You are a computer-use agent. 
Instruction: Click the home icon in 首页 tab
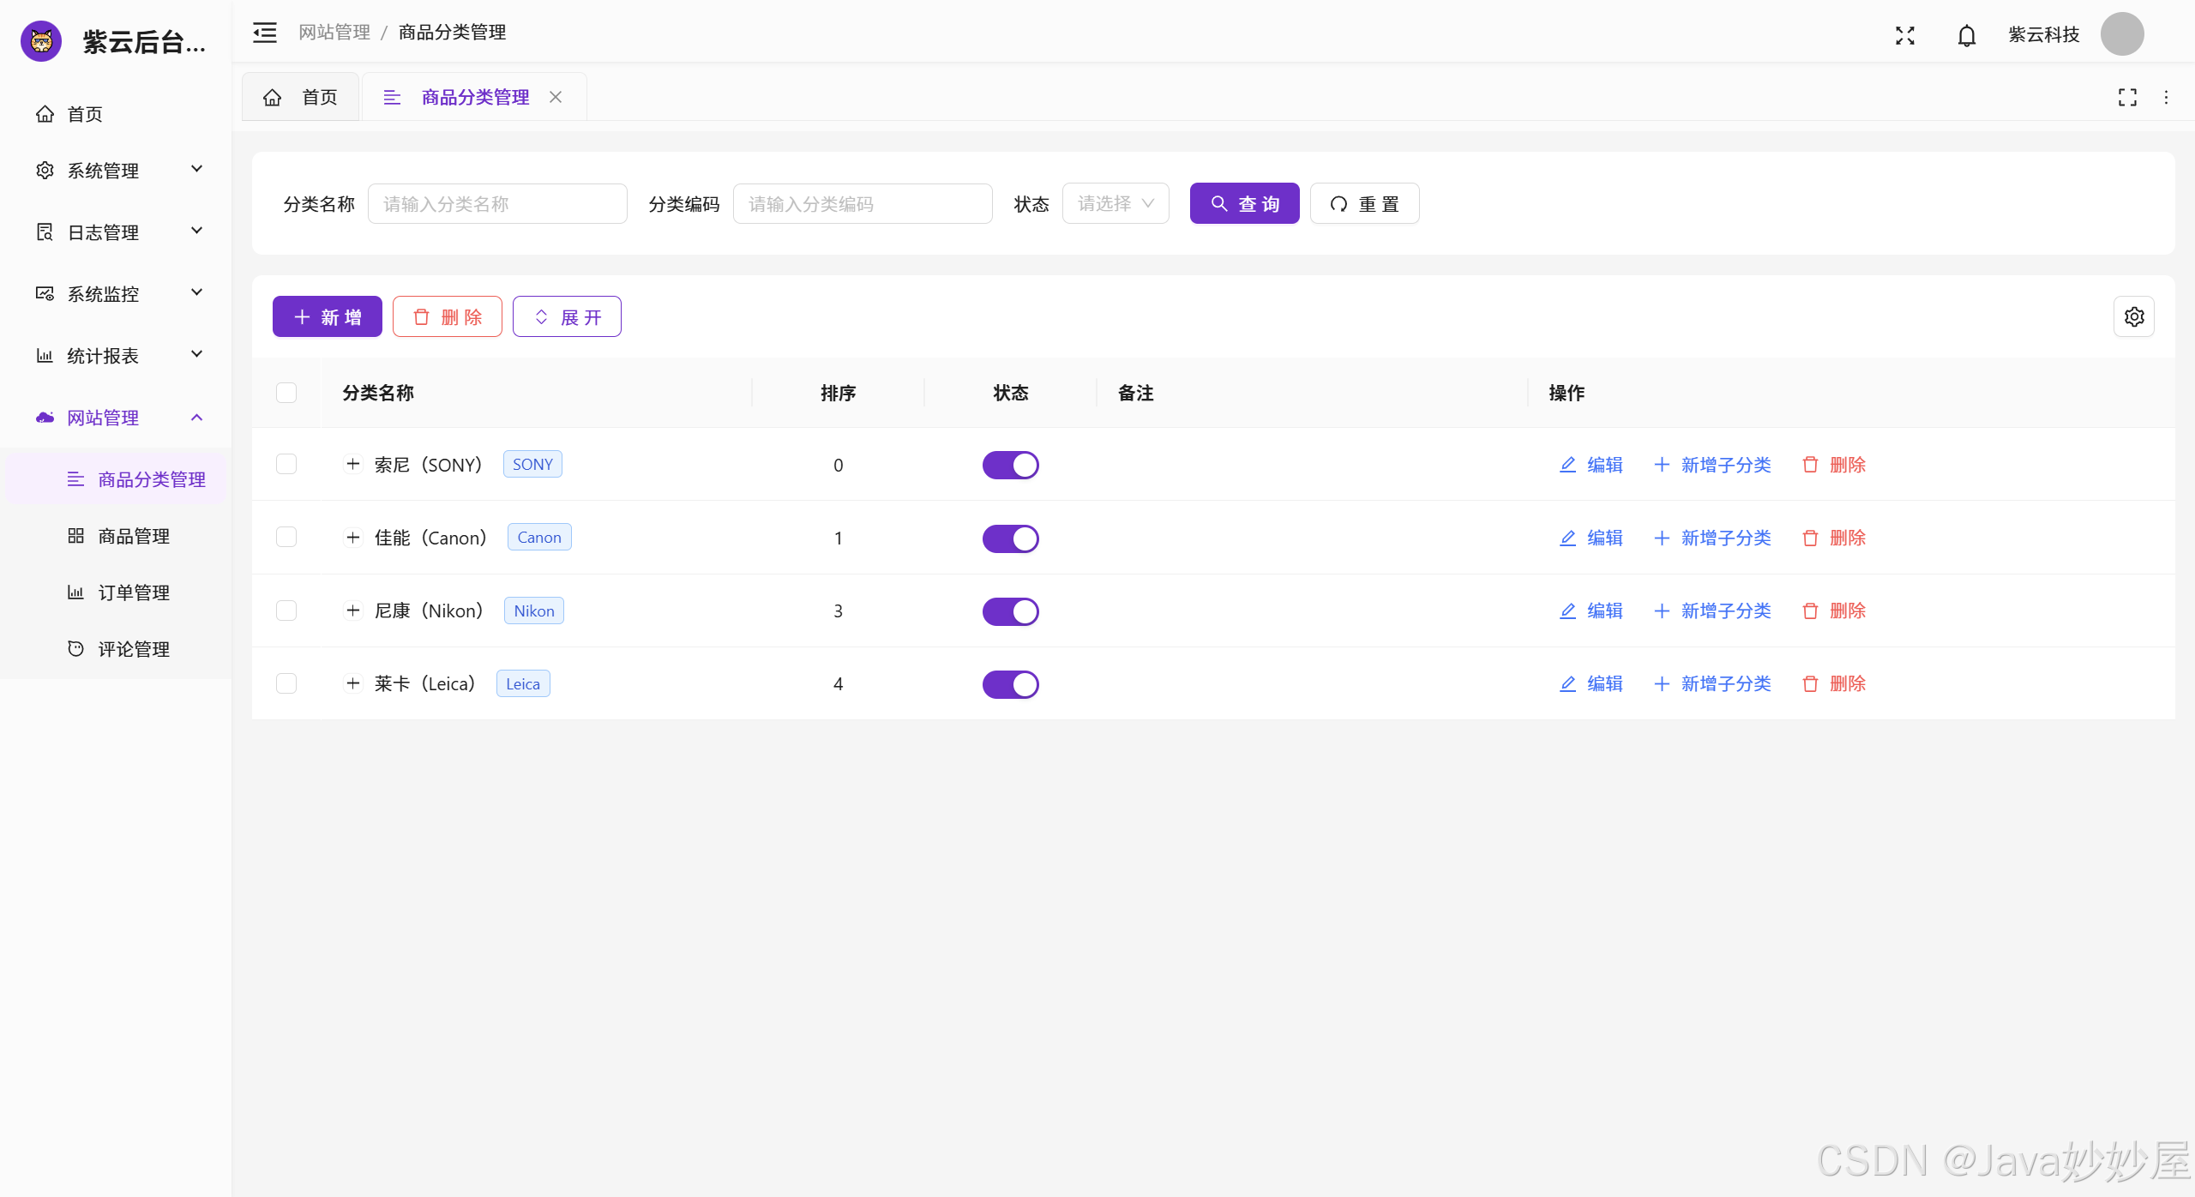coord(272,97)
